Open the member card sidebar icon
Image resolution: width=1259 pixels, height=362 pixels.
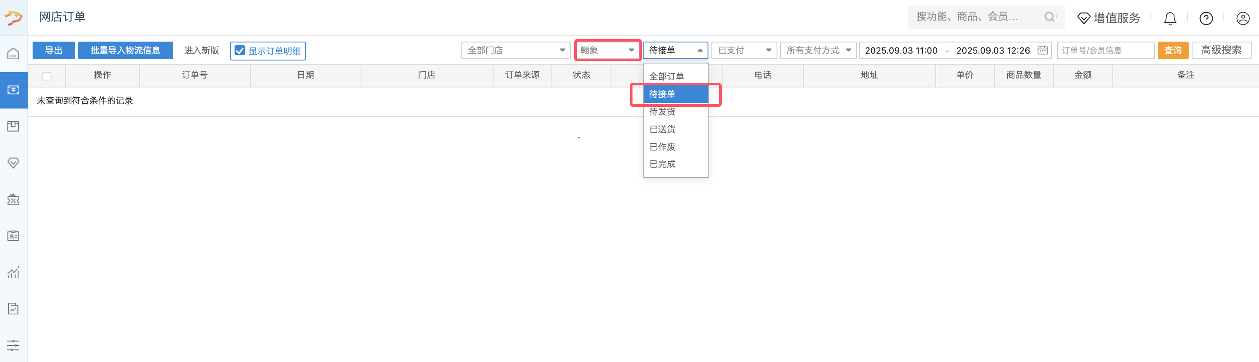[13, 236]
